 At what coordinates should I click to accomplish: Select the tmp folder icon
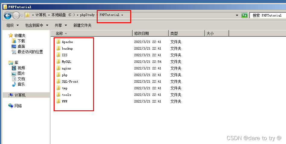pyautogui.click(x=58, y=88)
